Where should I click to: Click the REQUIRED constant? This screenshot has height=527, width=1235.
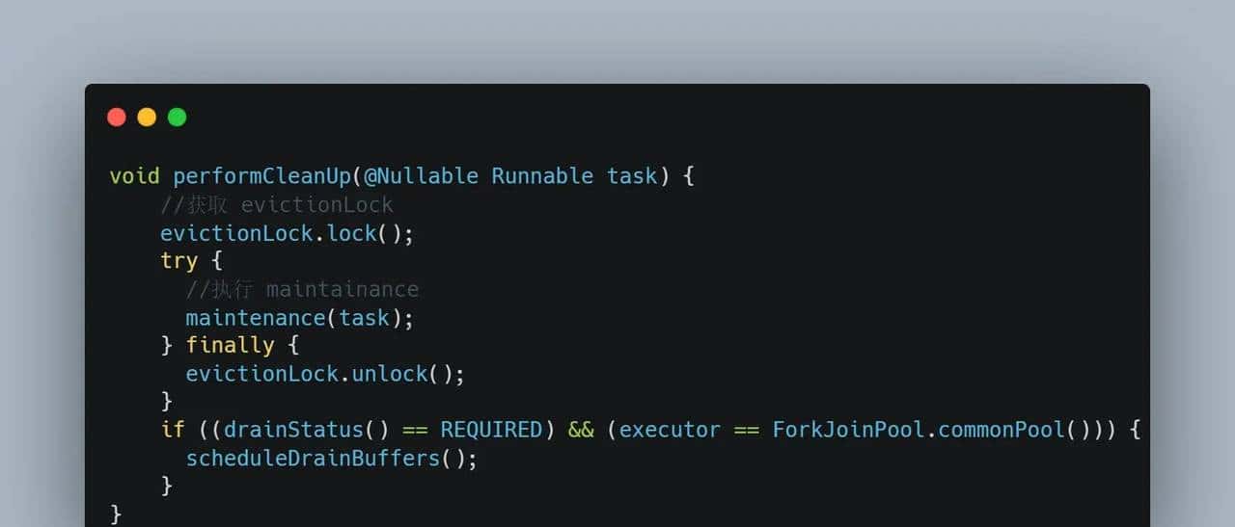click(491, 430)
